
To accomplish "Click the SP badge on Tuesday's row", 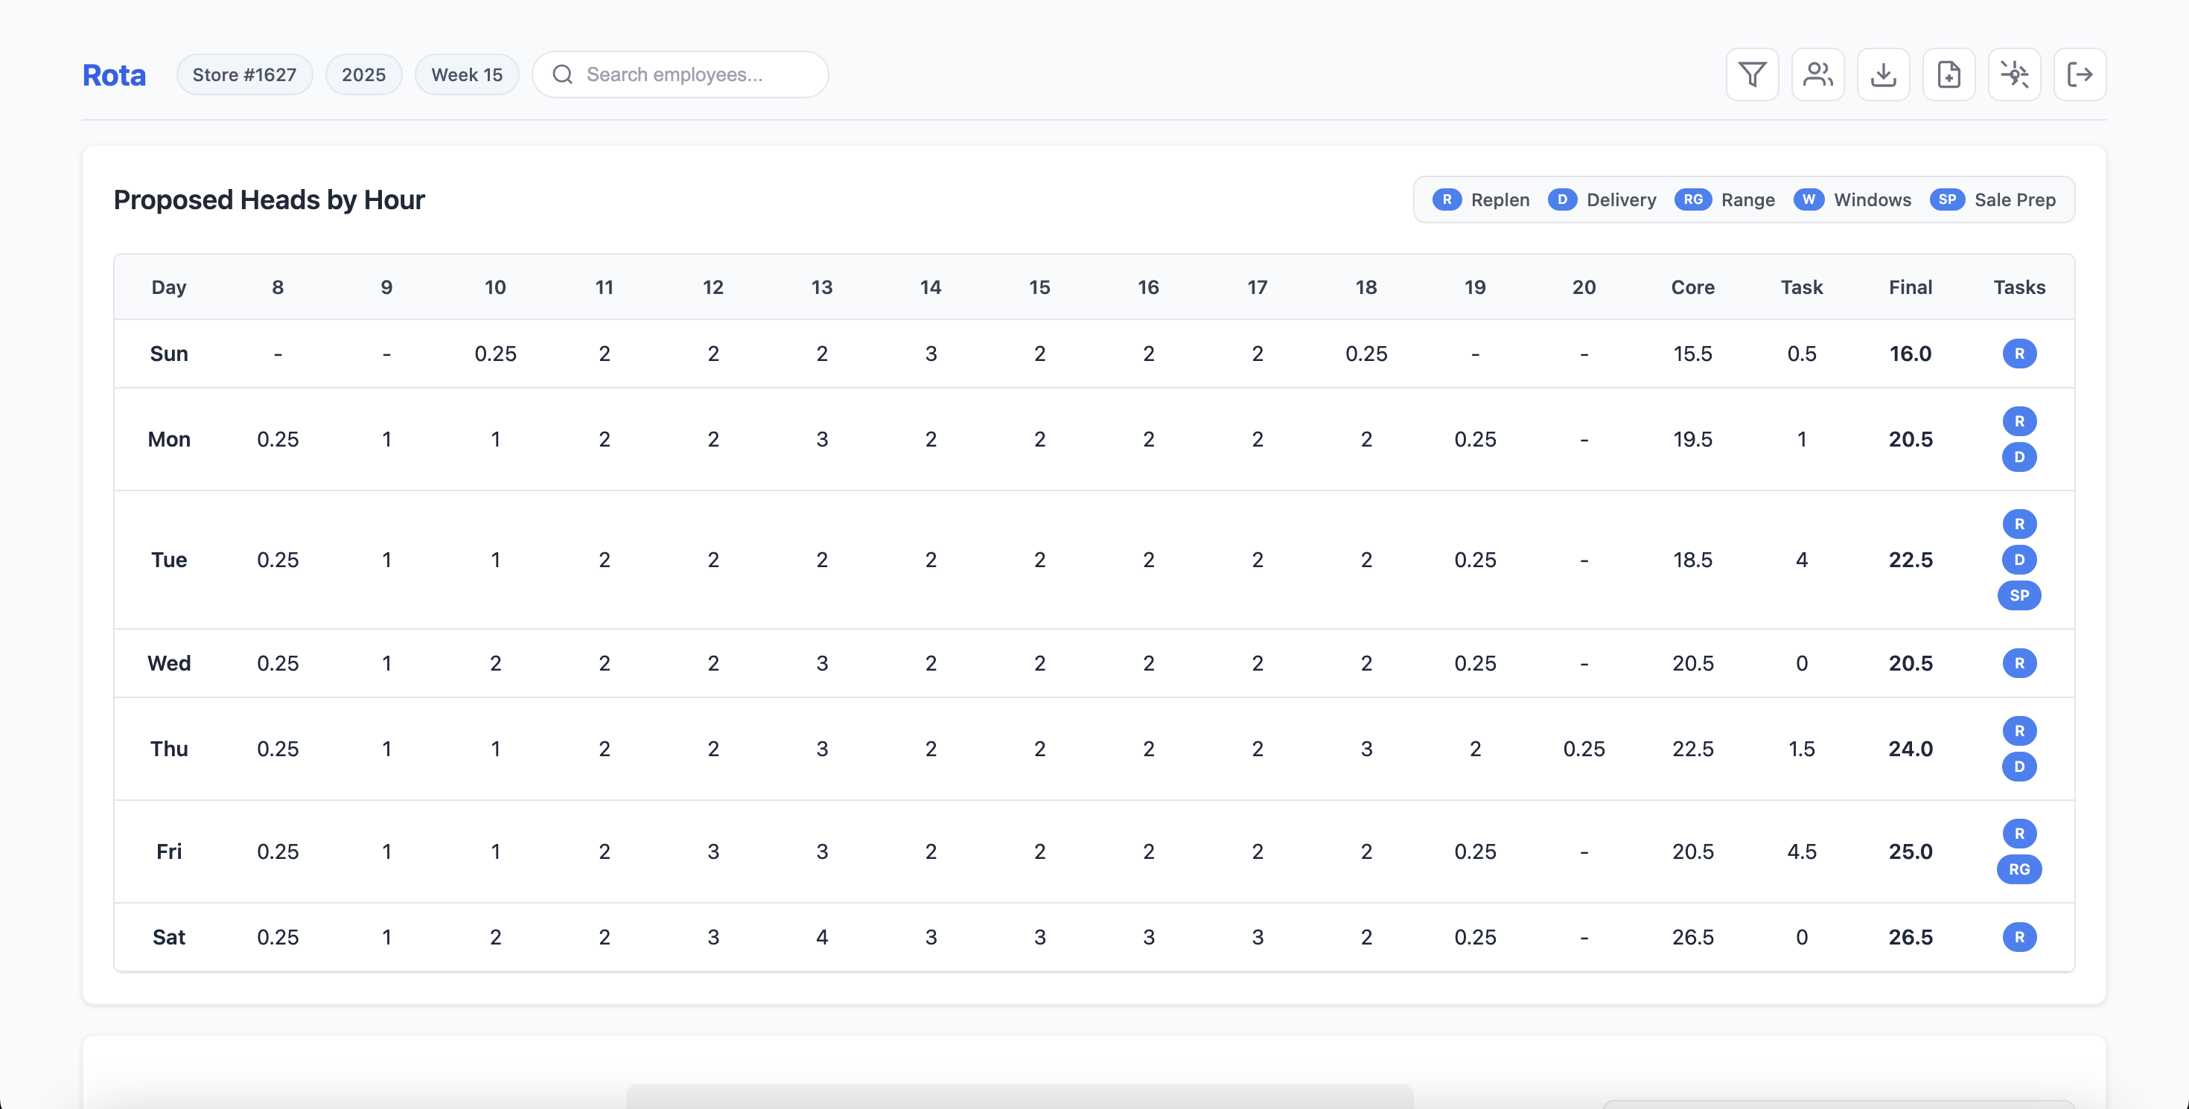I will 2021,595.
